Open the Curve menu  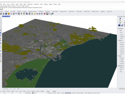point(8,4)
